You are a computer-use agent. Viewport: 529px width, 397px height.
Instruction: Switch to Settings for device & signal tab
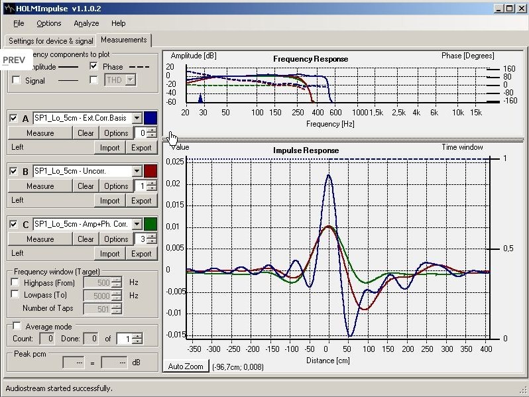(x=50, y=41)
